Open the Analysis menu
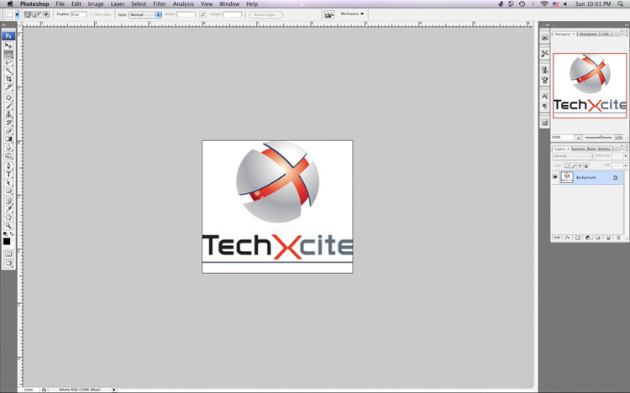630x393 pixels. tap(183, 4)
